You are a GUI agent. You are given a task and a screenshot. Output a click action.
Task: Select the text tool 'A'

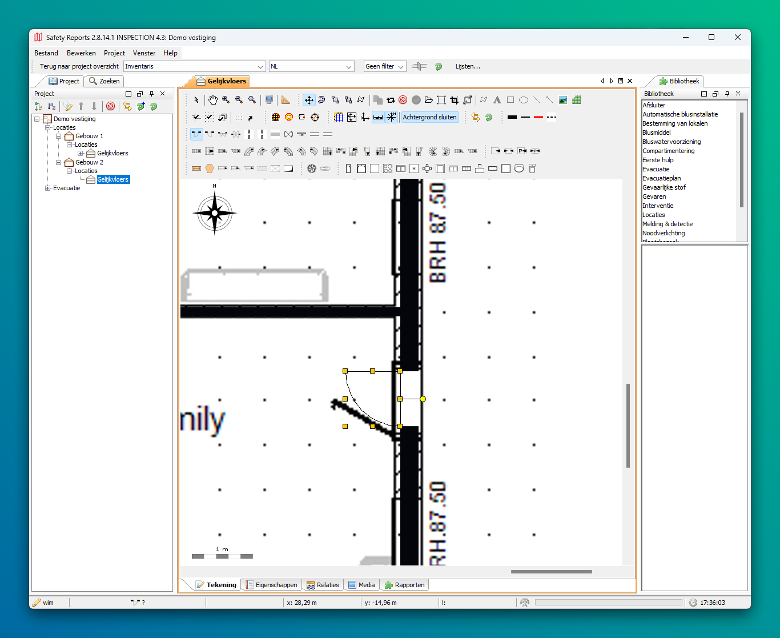click(x=497, y=100)
